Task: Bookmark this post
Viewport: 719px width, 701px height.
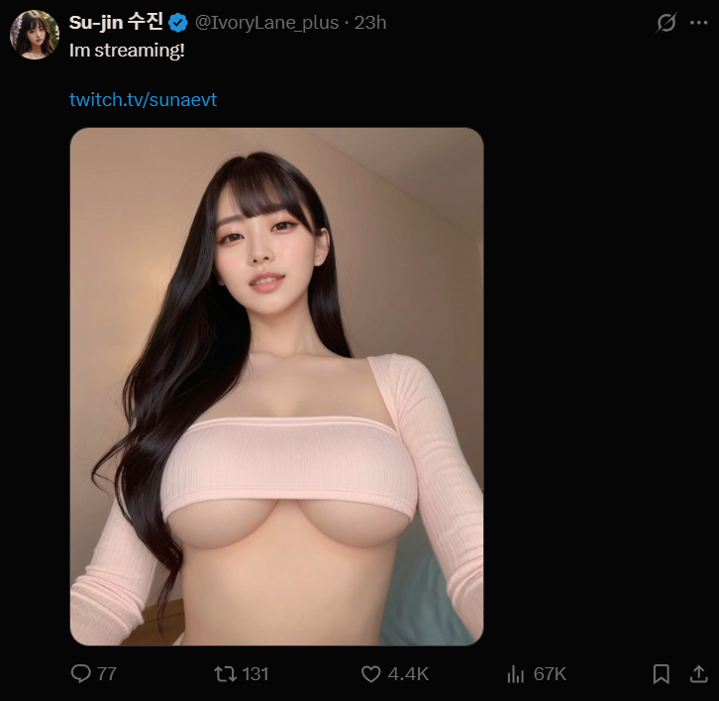Action: [662, 674]
